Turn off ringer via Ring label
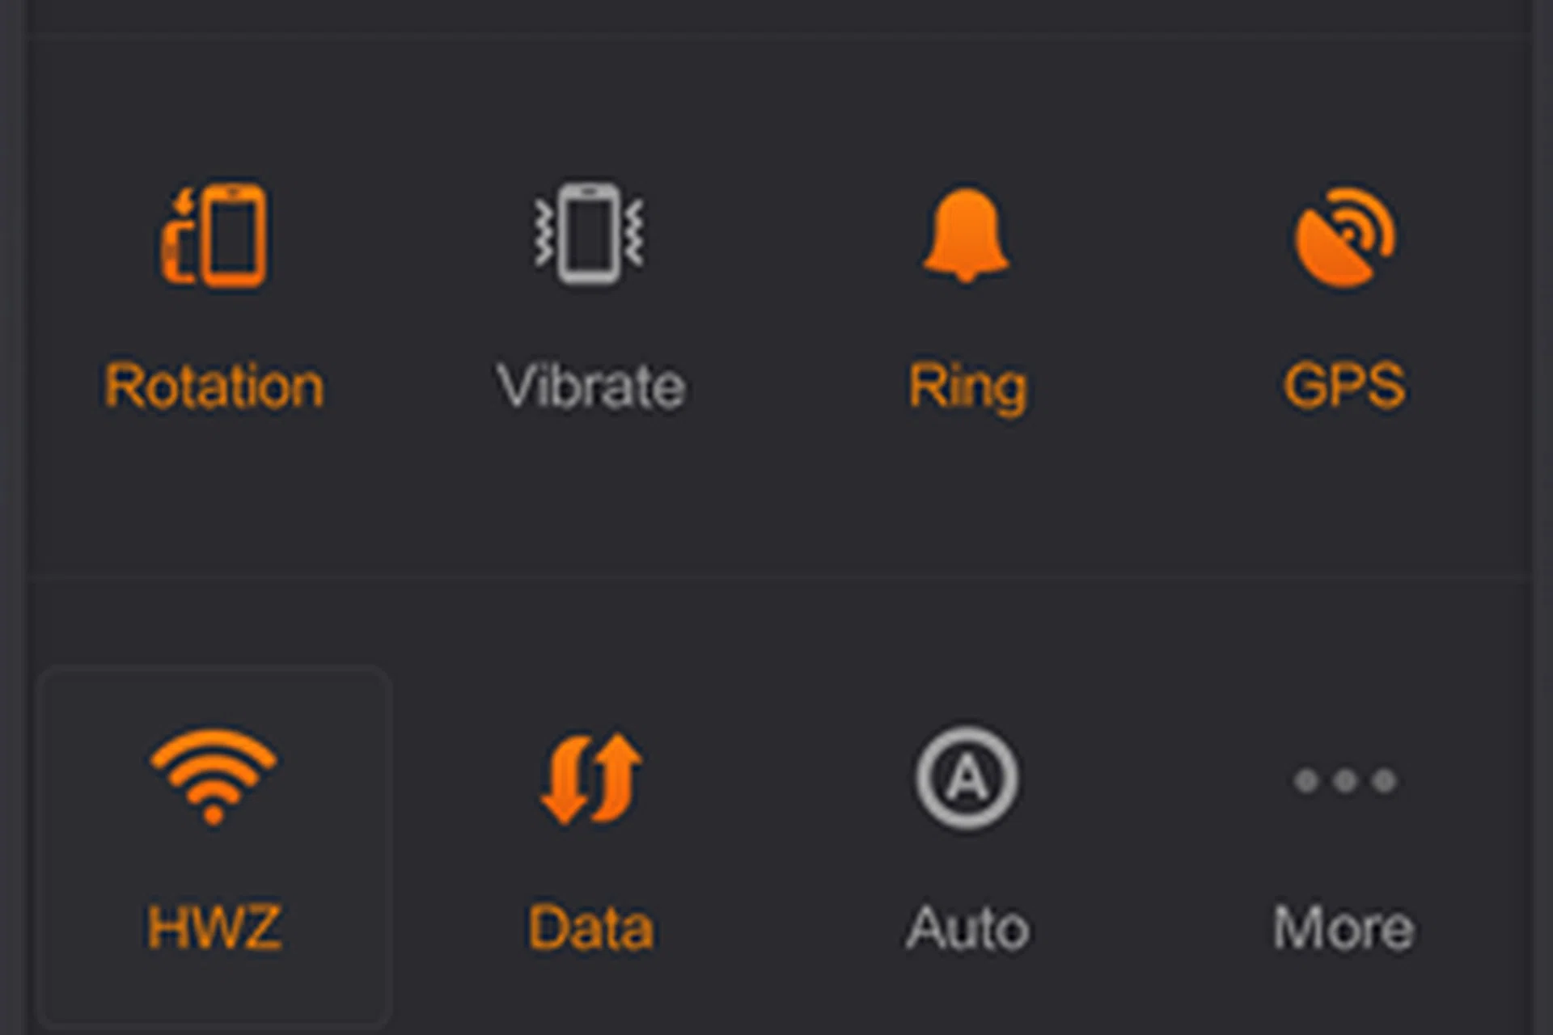Screen dimensions: 1553x1035 tap(967, 387)
